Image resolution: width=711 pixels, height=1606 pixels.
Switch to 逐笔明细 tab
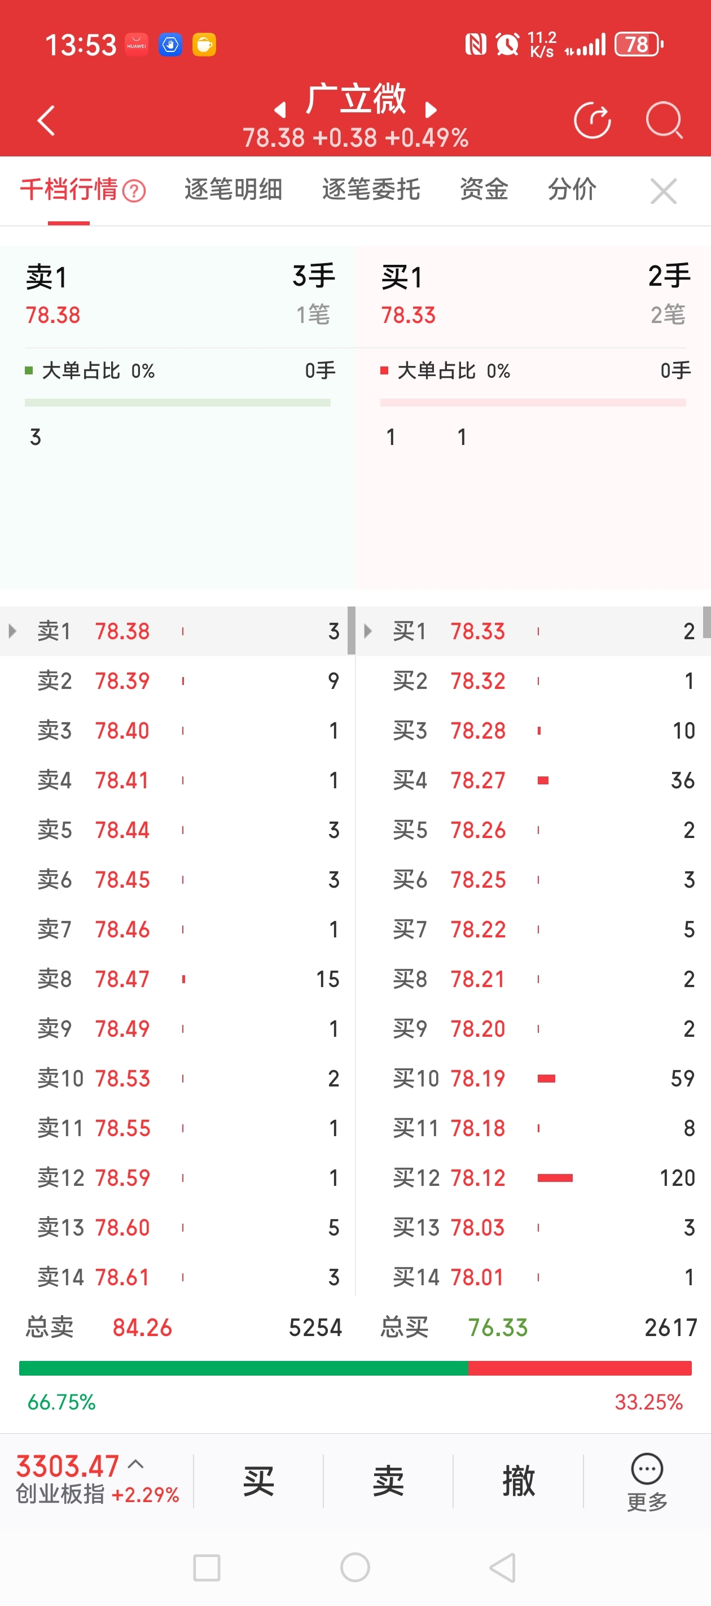(x=233, y=190)
